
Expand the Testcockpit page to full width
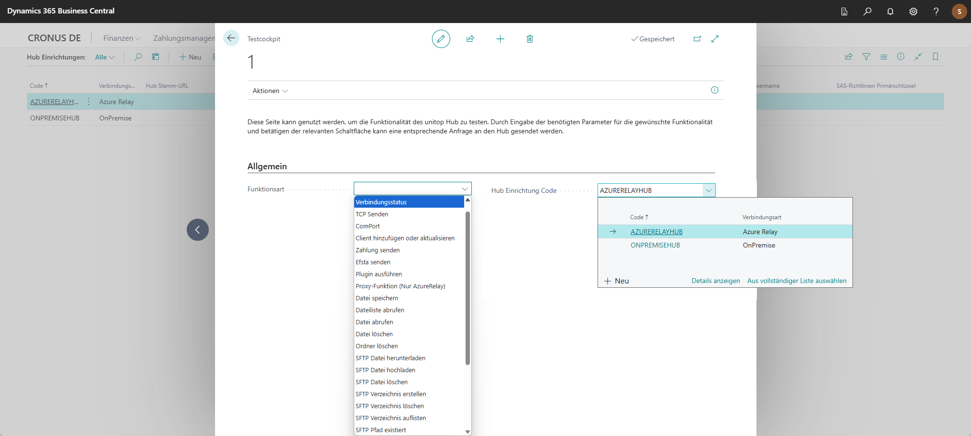pyautogui.click(x=715, y=39)
